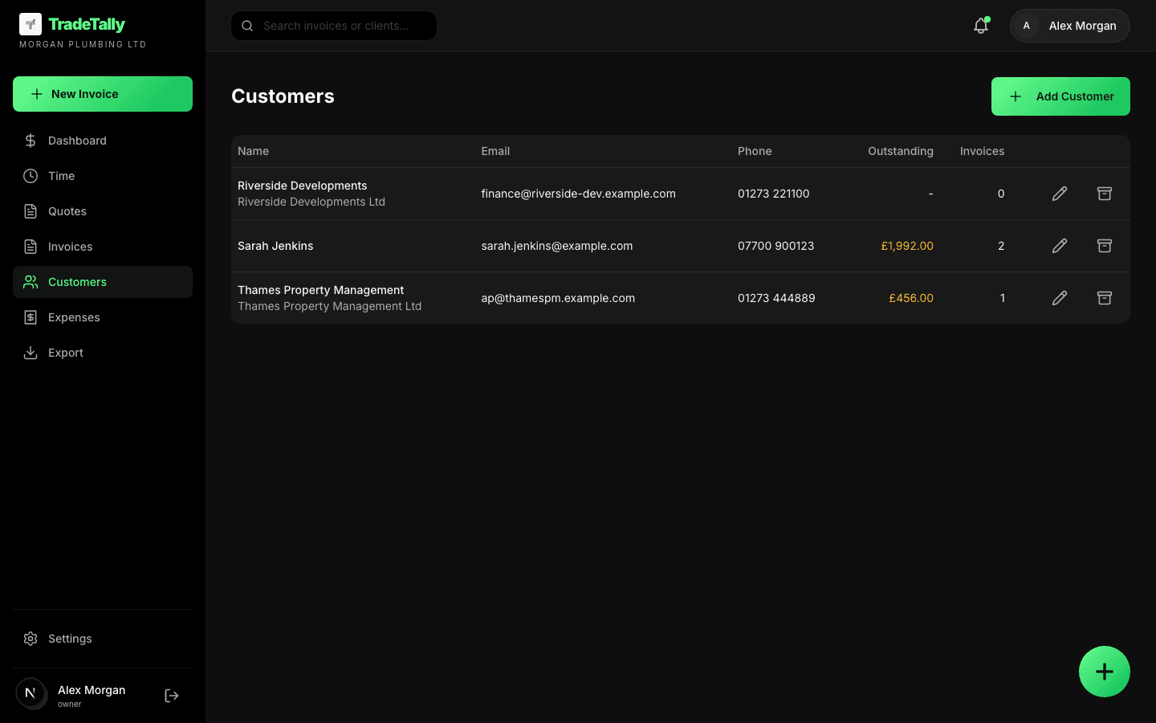The height and width of the screenshot is (723, 1156).
Task: Click the Export download icon
Action: (31, 352)
